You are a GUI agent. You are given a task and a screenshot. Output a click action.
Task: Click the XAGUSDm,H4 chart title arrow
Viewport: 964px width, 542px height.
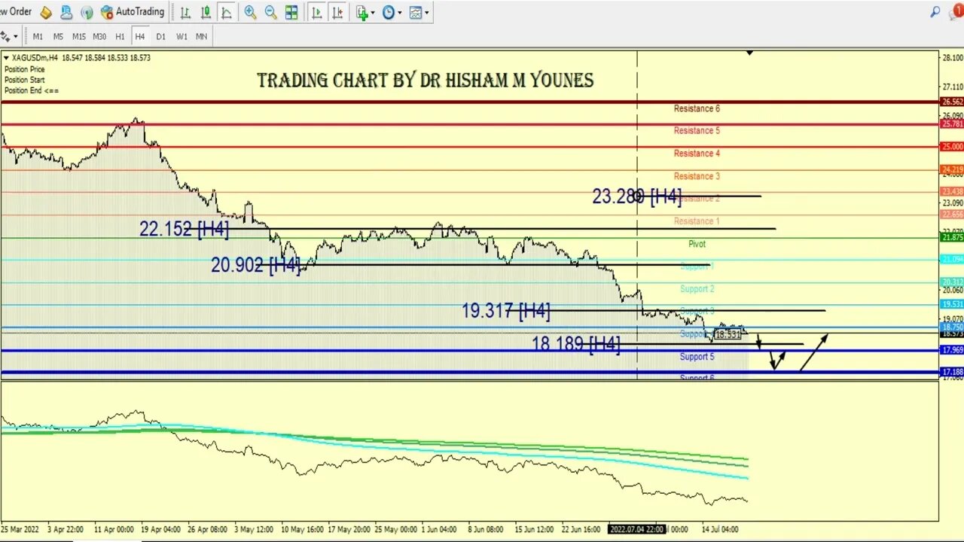click(x=6, y=58)
